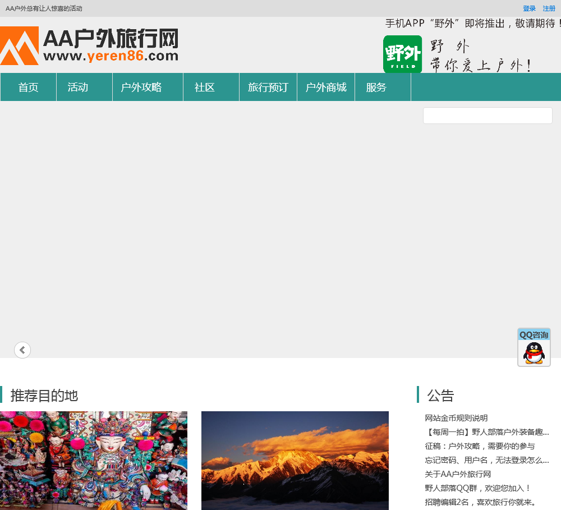The height and width of the screenshot is (510, 561).
Task: Click the 注册 link
Action: point(549,8)
